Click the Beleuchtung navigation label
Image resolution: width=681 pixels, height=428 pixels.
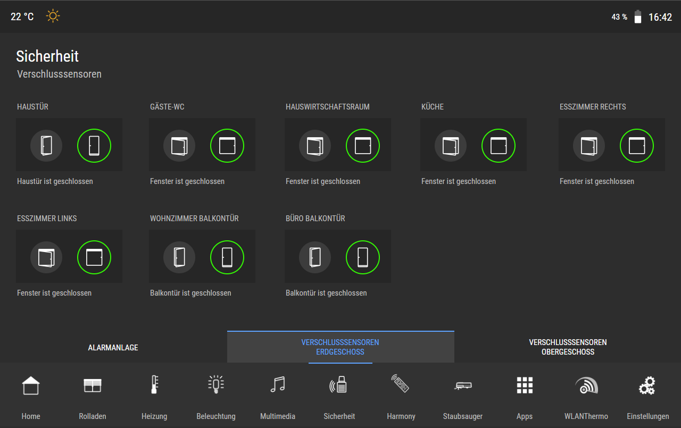[216, 416]
